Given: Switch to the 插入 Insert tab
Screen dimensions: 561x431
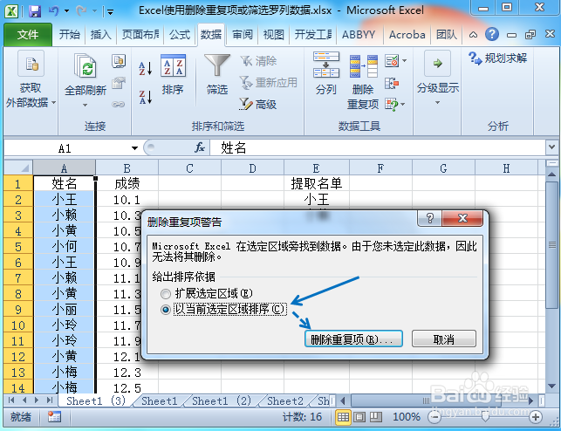Looking at the screenshot, I should [x=100, y=35].
